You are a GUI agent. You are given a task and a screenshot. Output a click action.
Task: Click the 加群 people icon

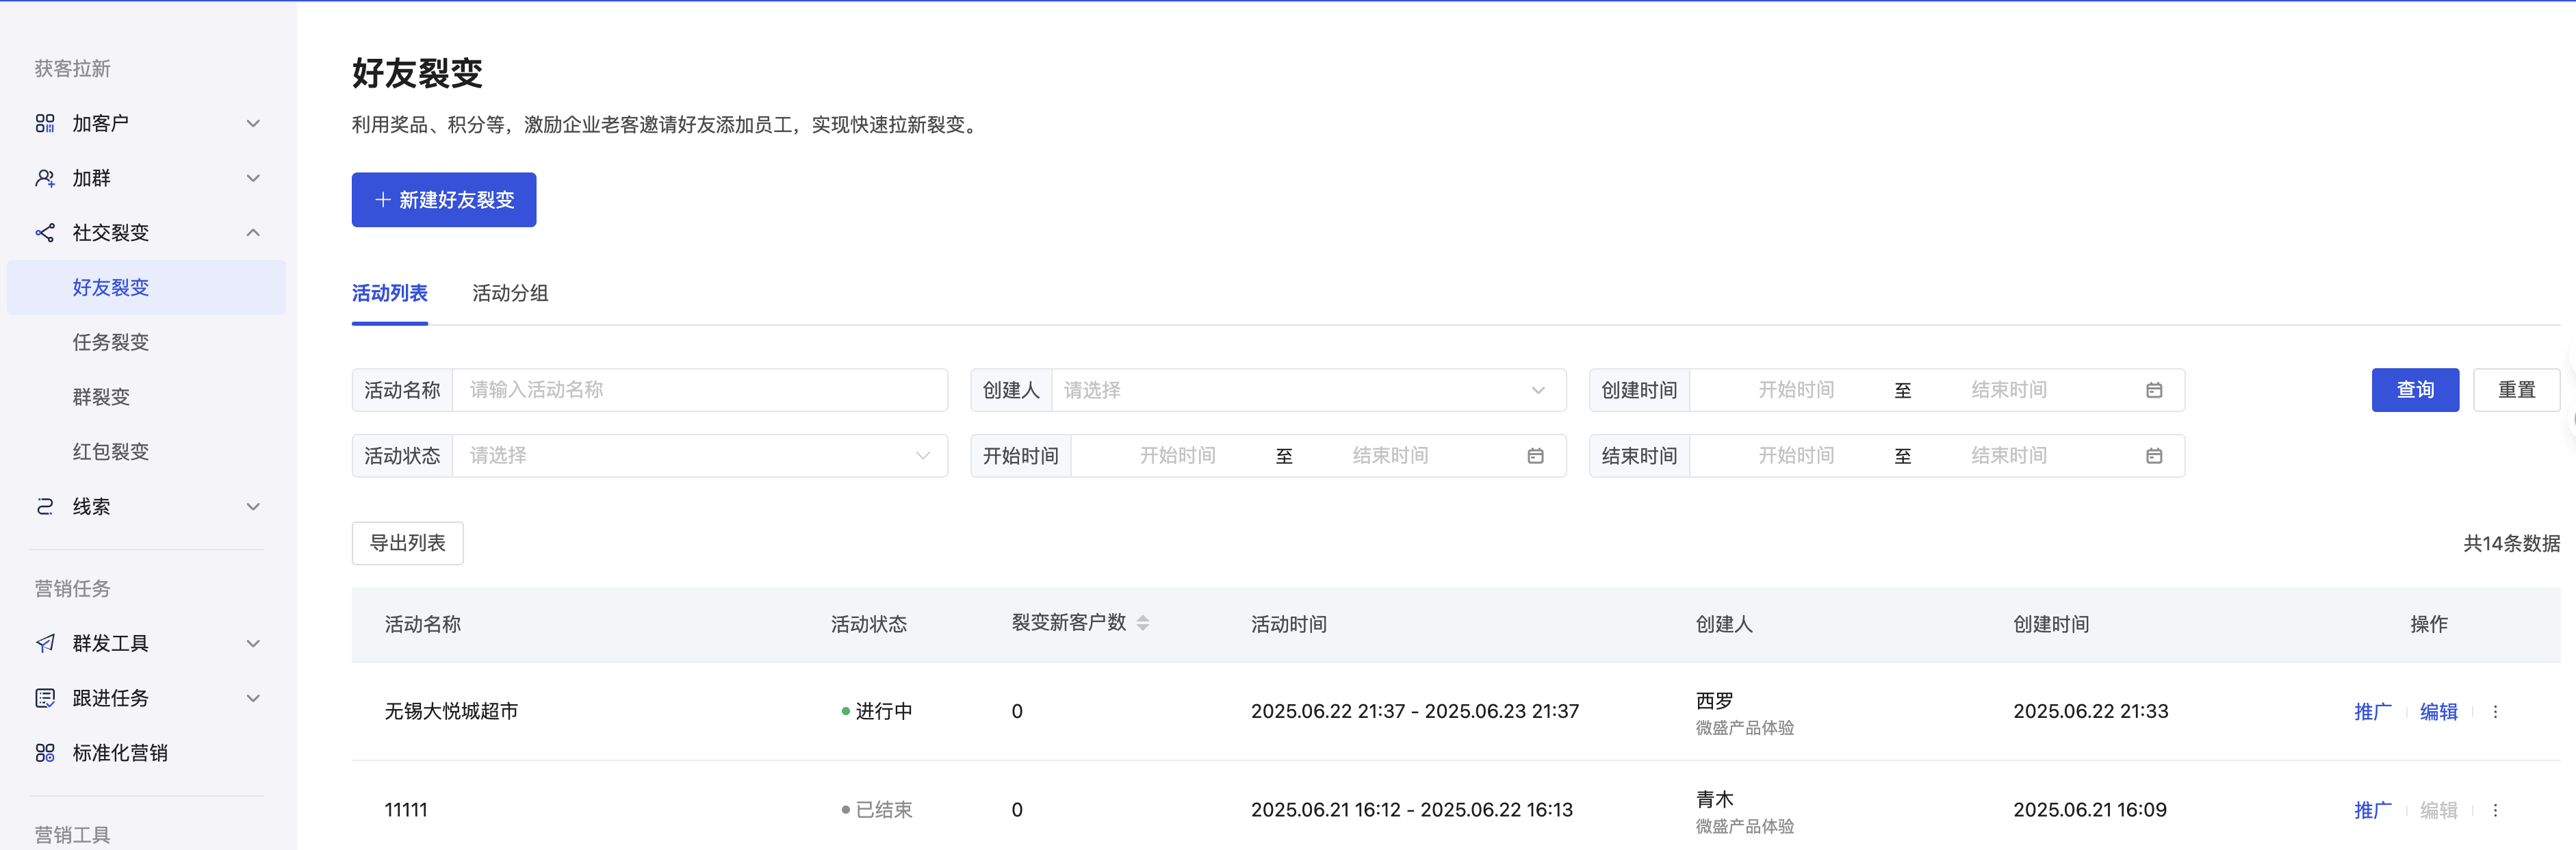coord(45,178)
